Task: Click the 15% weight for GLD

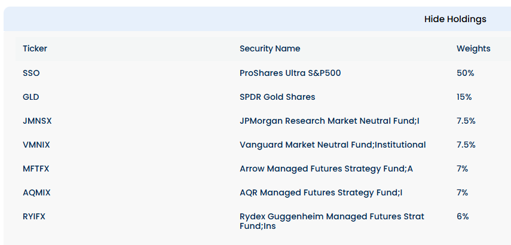Action: click(464, 97)
